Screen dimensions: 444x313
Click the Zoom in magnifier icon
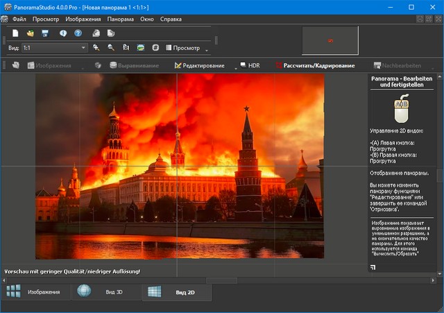96,48
